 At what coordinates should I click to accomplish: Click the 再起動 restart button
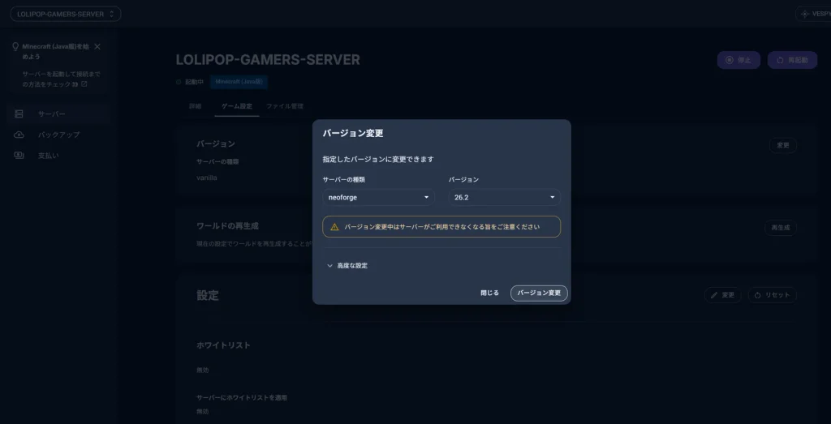(792, 60)
